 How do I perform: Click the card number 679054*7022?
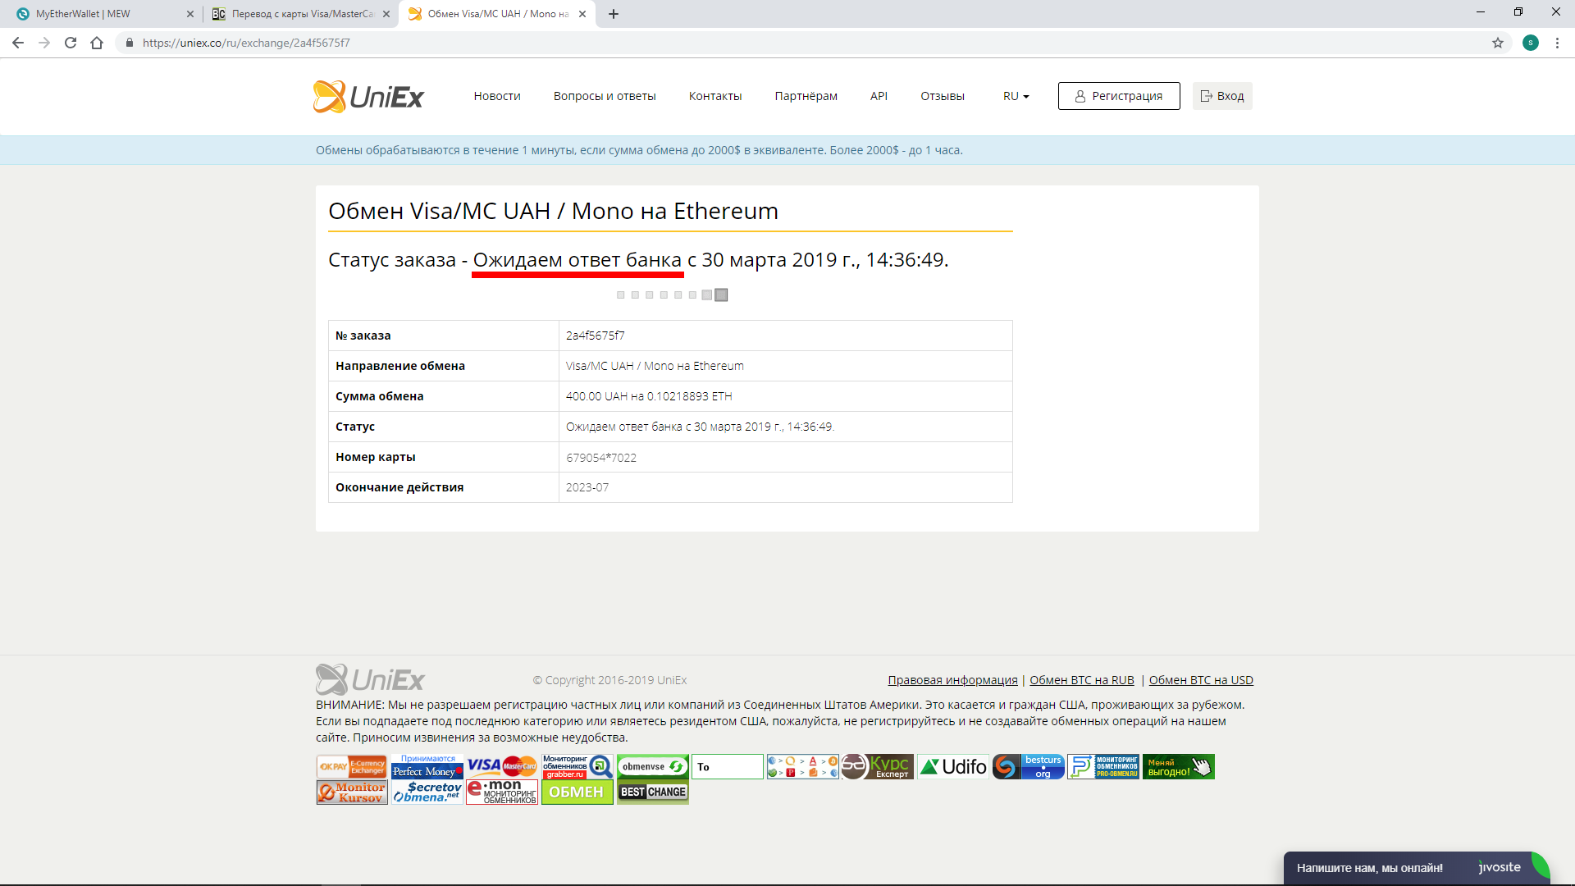[601, 458]
